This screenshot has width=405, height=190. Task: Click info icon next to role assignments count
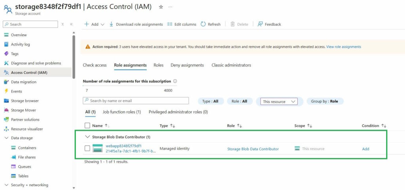[x=175, y=81]
